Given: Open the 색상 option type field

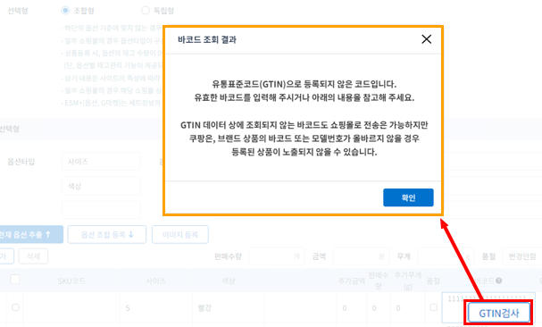Looking at the screenshot, I should [101, 186].
